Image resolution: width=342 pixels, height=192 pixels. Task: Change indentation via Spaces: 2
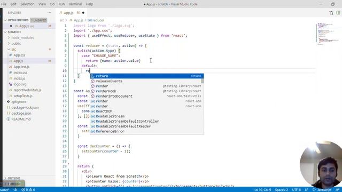282,190
